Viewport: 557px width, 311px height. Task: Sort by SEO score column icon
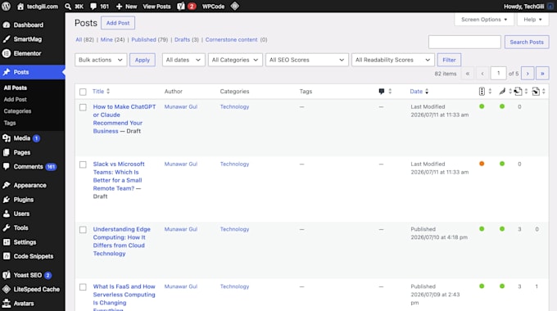tap(482, 91)
